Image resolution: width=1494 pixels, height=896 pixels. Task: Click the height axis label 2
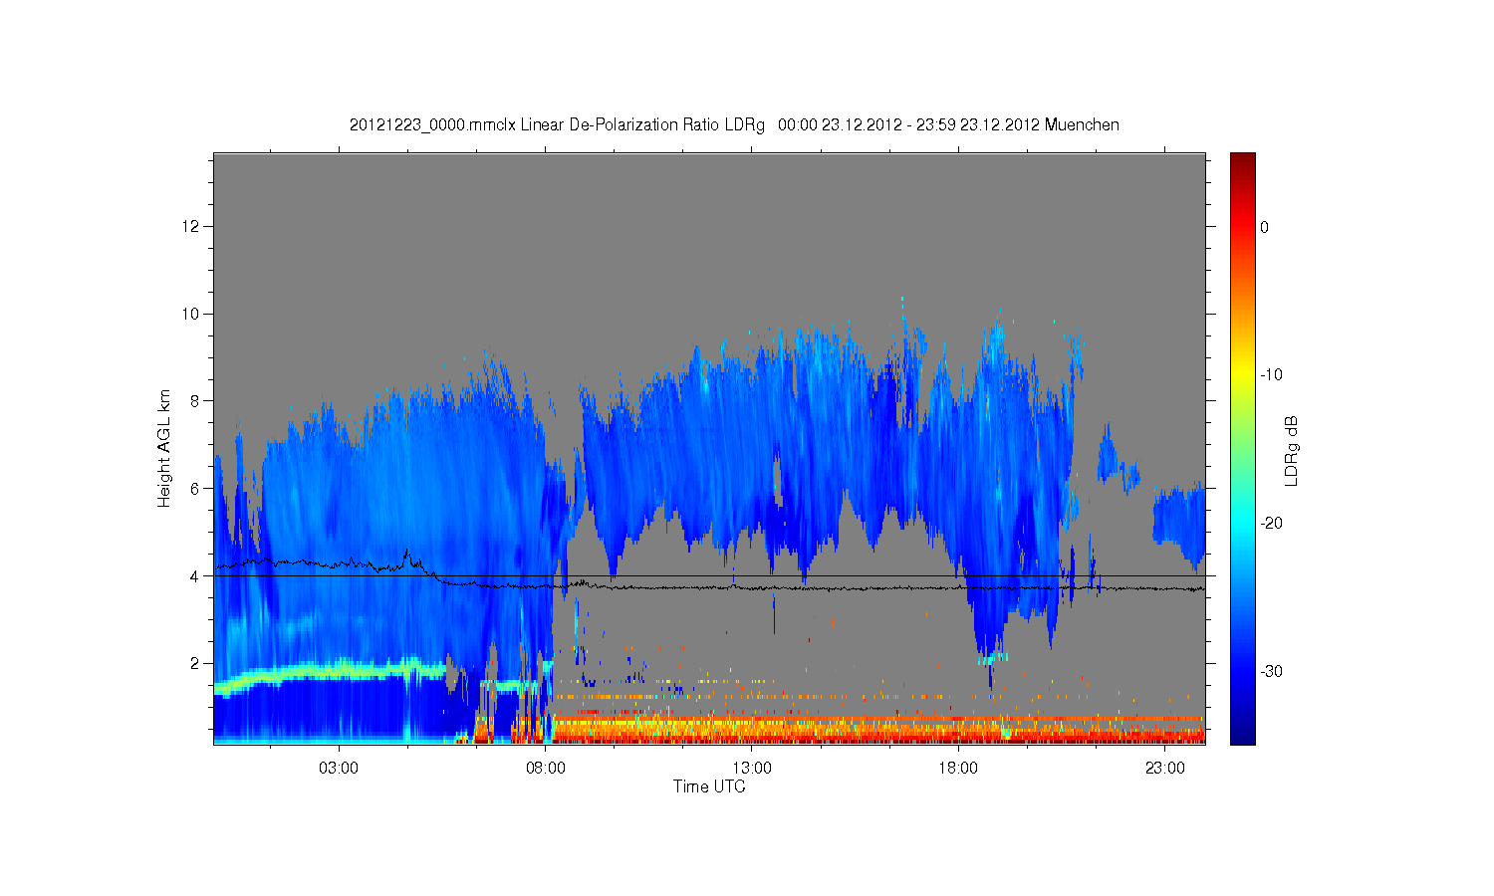click(196, 663)
